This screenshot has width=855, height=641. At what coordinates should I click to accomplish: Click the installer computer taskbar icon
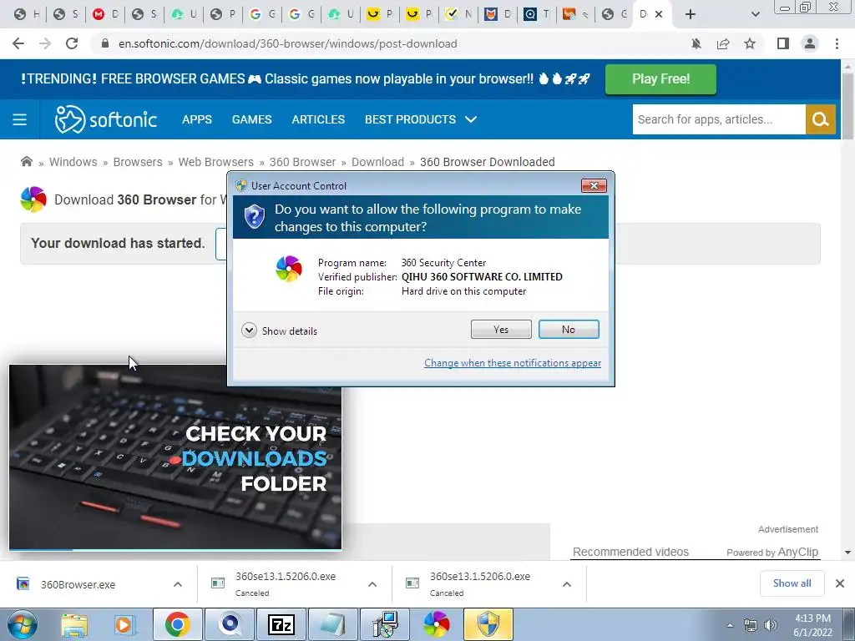(x=385, y=624)
